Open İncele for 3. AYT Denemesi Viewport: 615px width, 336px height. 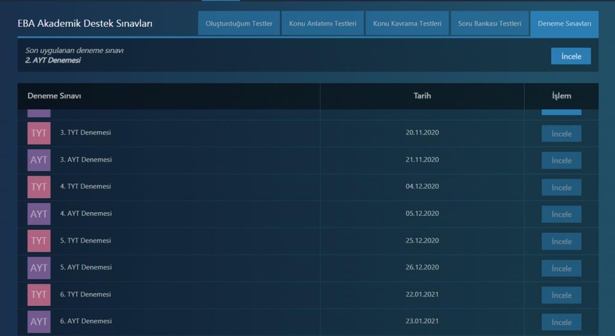562,161
